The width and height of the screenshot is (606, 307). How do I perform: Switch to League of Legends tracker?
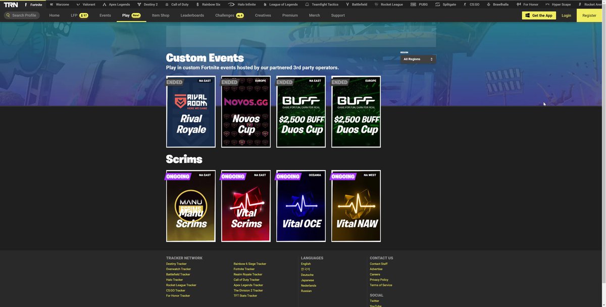tap(280, 4)
